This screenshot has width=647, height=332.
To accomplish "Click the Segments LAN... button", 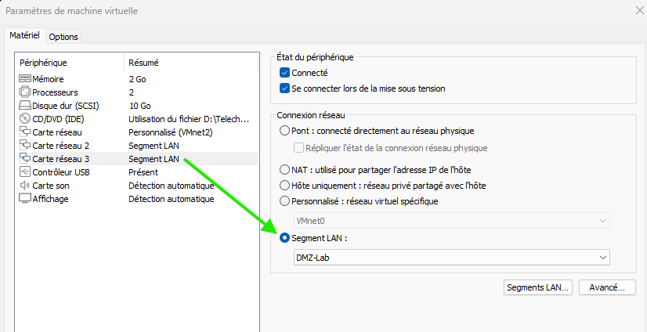I will [538, 287].
